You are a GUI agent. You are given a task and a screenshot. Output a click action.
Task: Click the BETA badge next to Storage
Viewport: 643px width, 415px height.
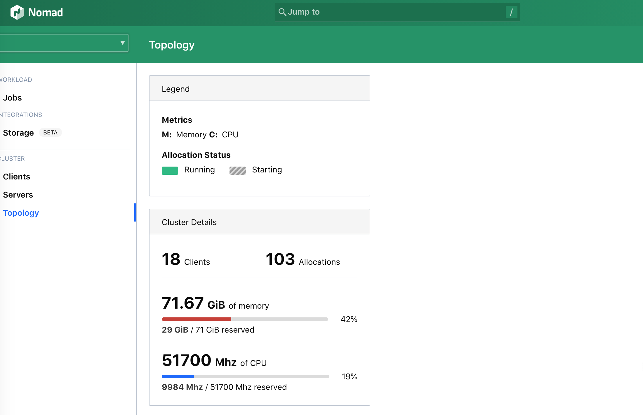pos(50,133)
